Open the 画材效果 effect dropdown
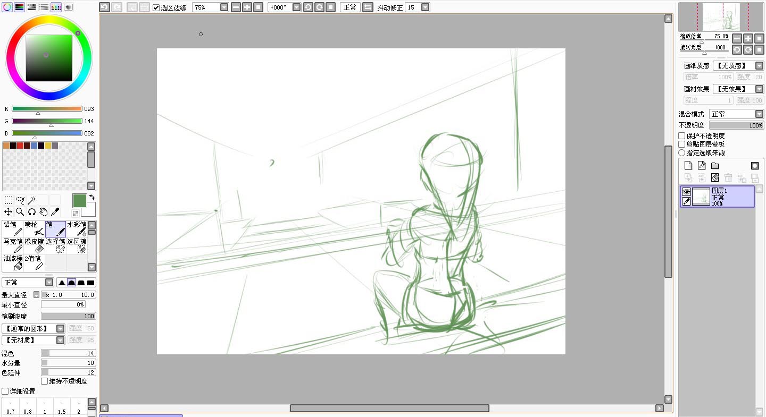766x417 pixels. 759,89
